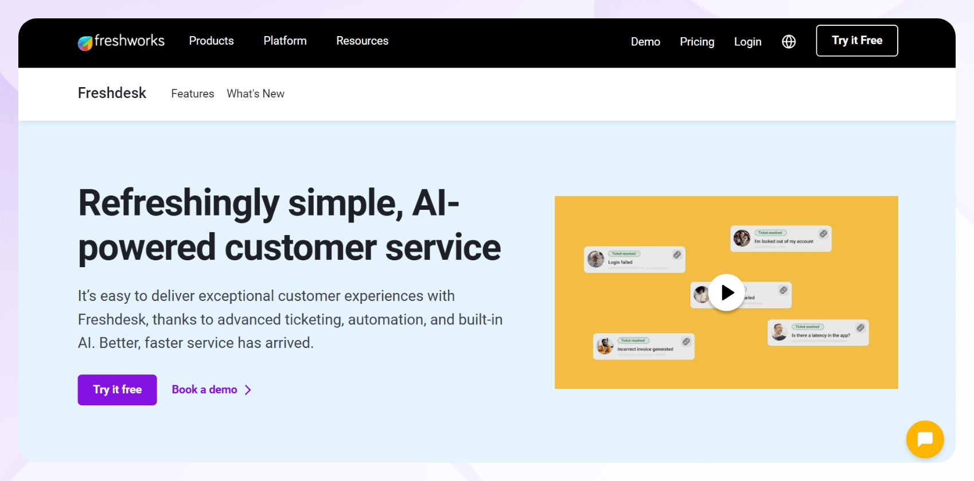974x481 pixels.
Task: Click "I'm locked out of my account" text
Action: pyautogui.click(x=784, y=241)
